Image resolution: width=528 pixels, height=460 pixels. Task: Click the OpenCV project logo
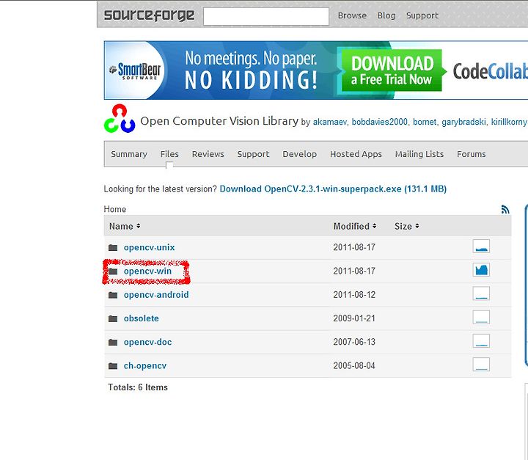tap(120, 119)
